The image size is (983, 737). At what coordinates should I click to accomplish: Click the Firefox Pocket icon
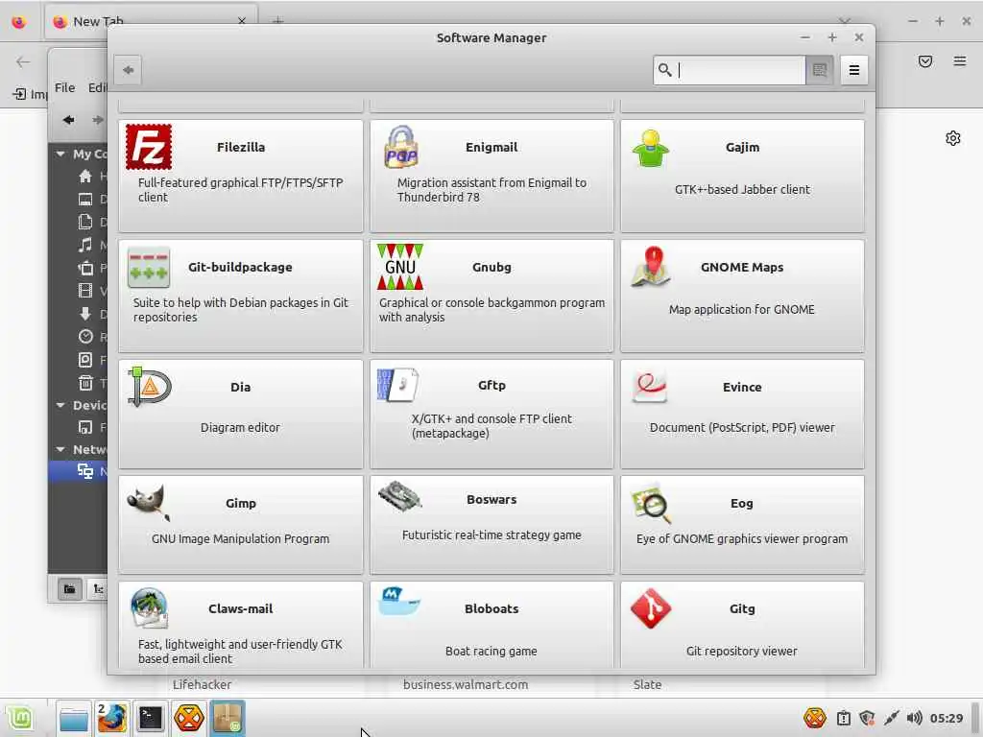coord(925,60)
